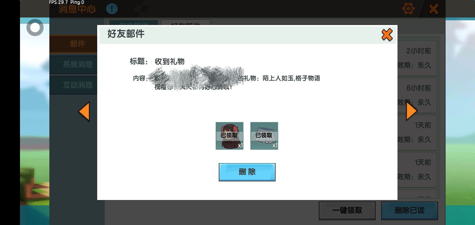This screenshot has width=475, height=225.
Task: Tap the floating gray circle button
Action: point(35,28)
